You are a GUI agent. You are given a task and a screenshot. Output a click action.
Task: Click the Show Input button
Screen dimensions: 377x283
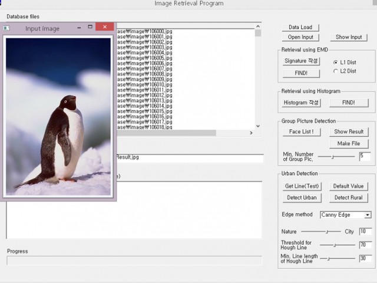pyautogui.click(x=349, y=37)
